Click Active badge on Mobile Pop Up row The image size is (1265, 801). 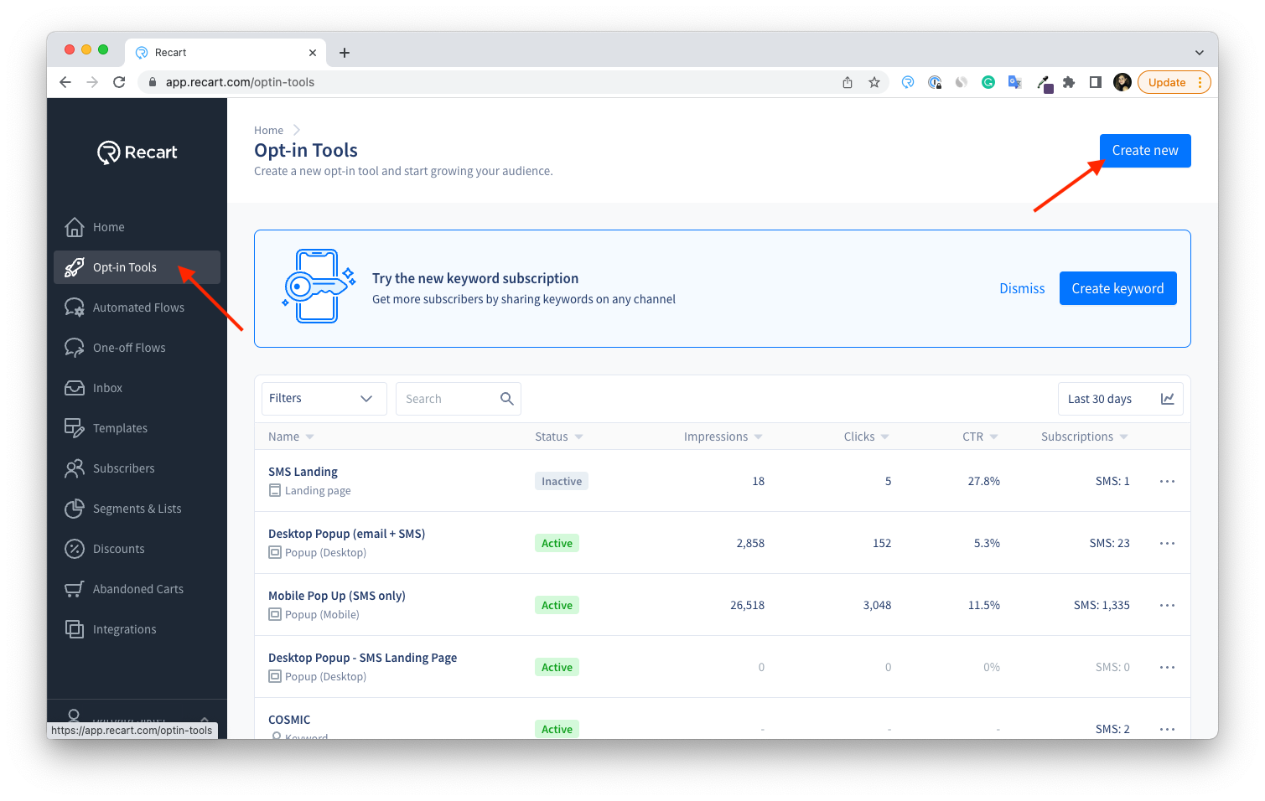(x=557, y=605)
